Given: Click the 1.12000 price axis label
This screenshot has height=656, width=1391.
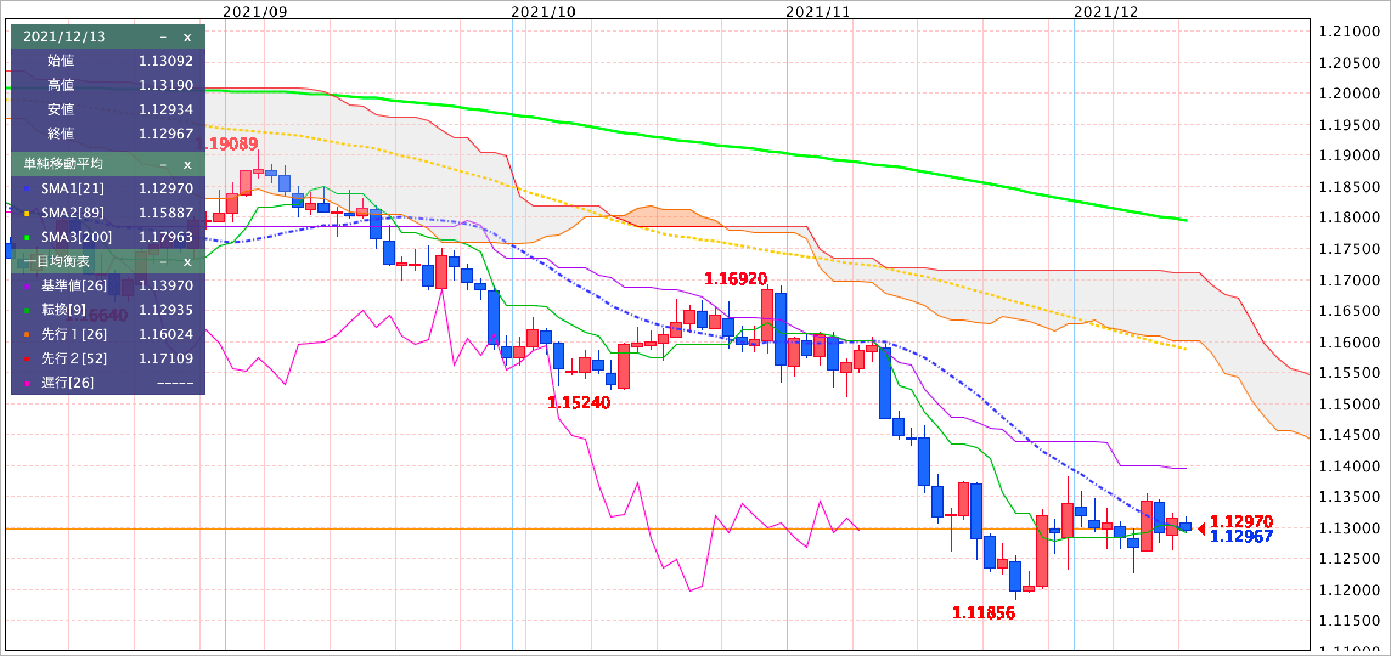Looking at the screenshot, I should 1350,590.
